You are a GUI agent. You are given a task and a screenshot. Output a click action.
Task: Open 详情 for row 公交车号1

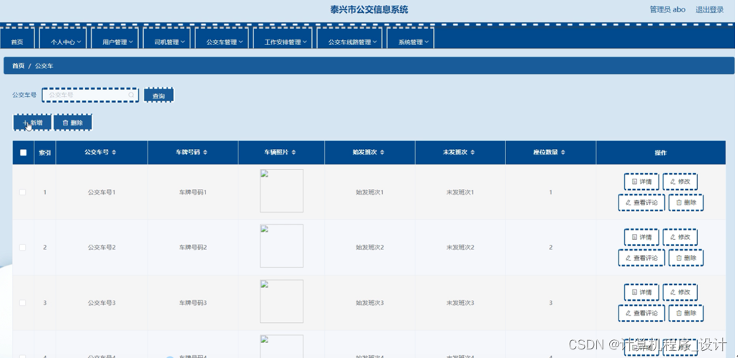641,182
